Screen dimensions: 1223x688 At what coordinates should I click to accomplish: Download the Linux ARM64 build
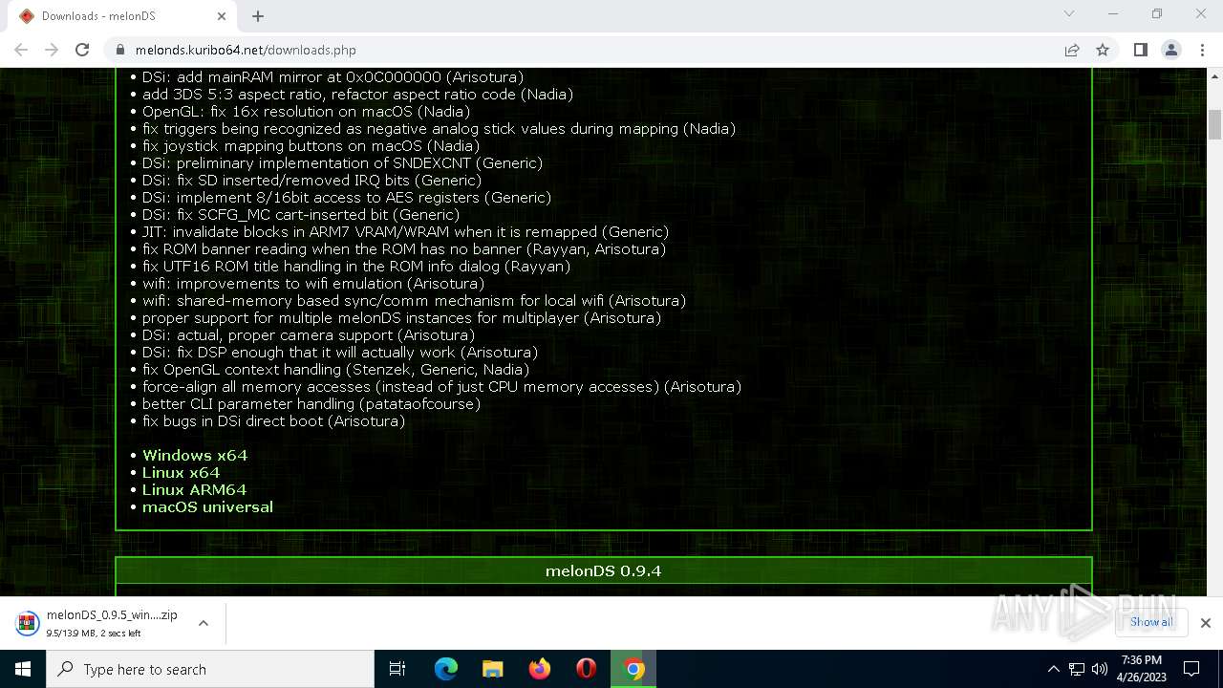point(194,490)
